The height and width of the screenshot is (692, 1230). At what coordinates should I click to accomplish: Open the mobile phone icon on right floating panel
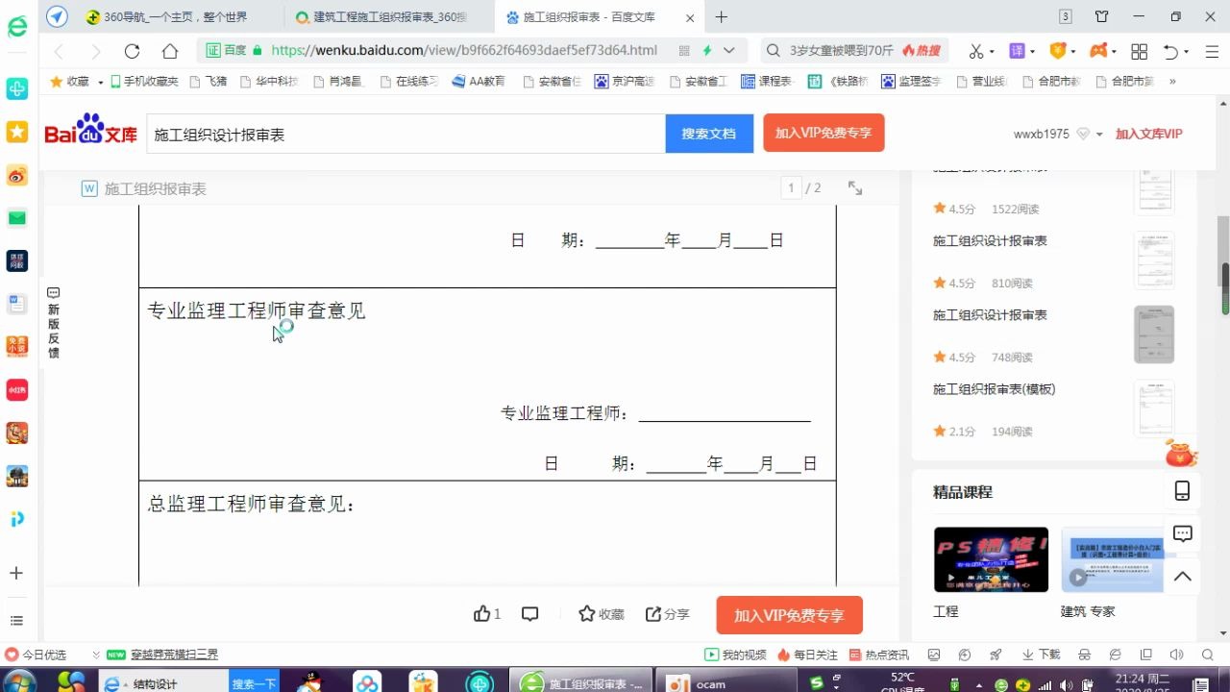tap(1182, 490)
